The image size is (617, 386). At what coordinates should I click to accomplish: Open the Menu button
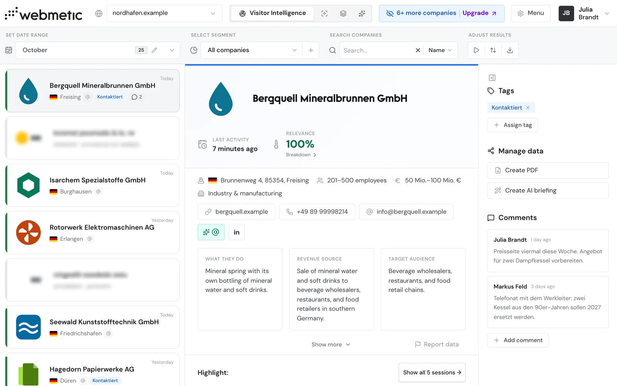(531, 13)
